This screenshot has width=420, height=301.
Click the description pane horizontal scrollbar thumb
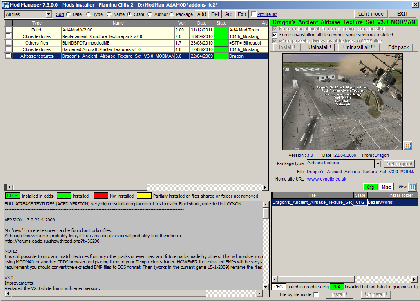click(109, 294)
